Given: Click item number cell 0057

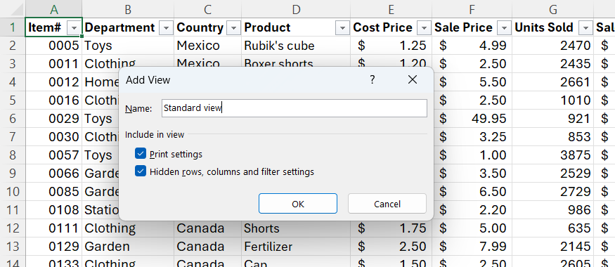Looking at the screenshot, I should (x=54, y=155).
